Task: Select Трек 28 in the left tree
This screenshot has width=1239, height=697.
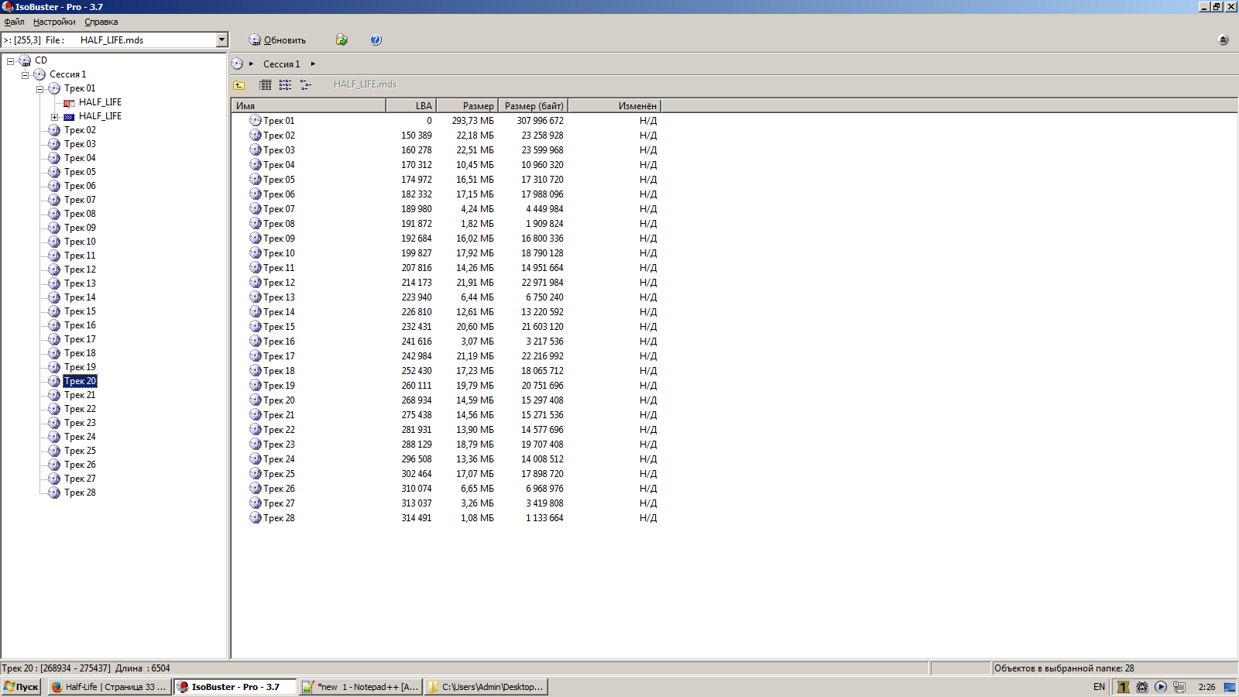Action: pyautogui.click(x=81, y=493)
